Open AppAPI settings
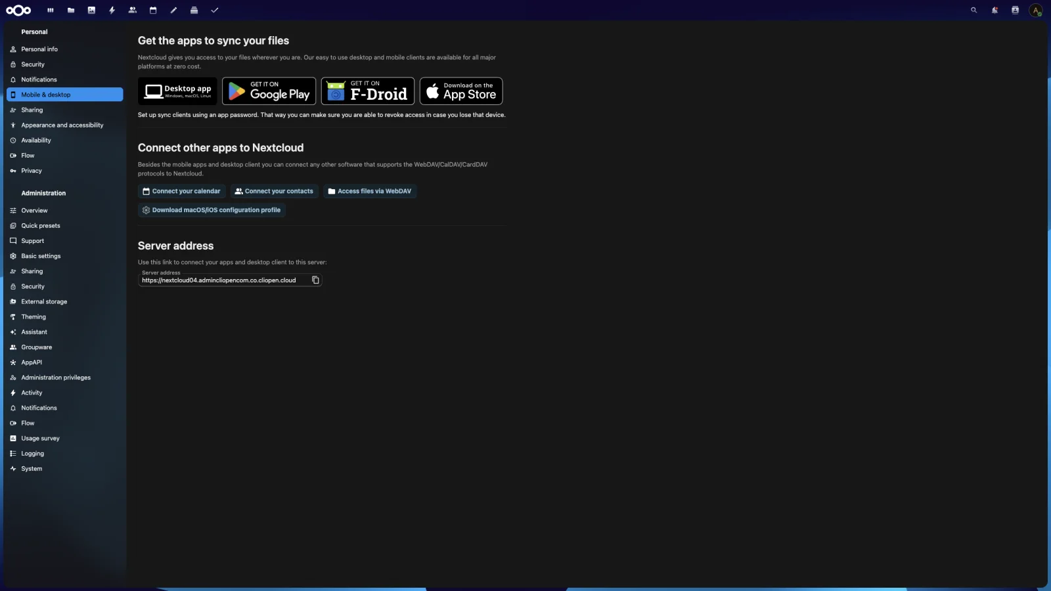This screenshot has height=591, width=1051. (x=65, y=362)
